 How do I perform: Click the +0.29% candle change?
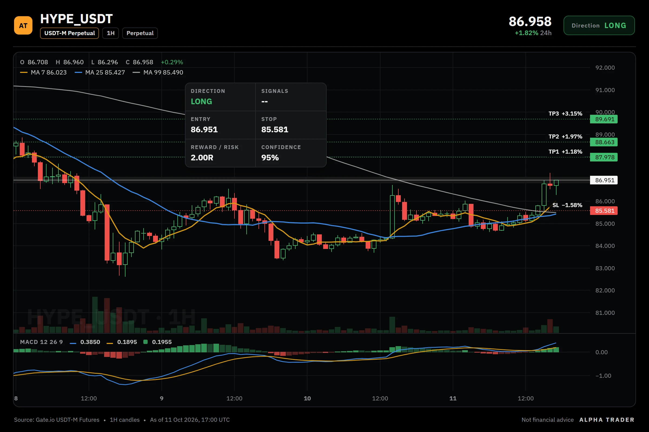(172, 62)
